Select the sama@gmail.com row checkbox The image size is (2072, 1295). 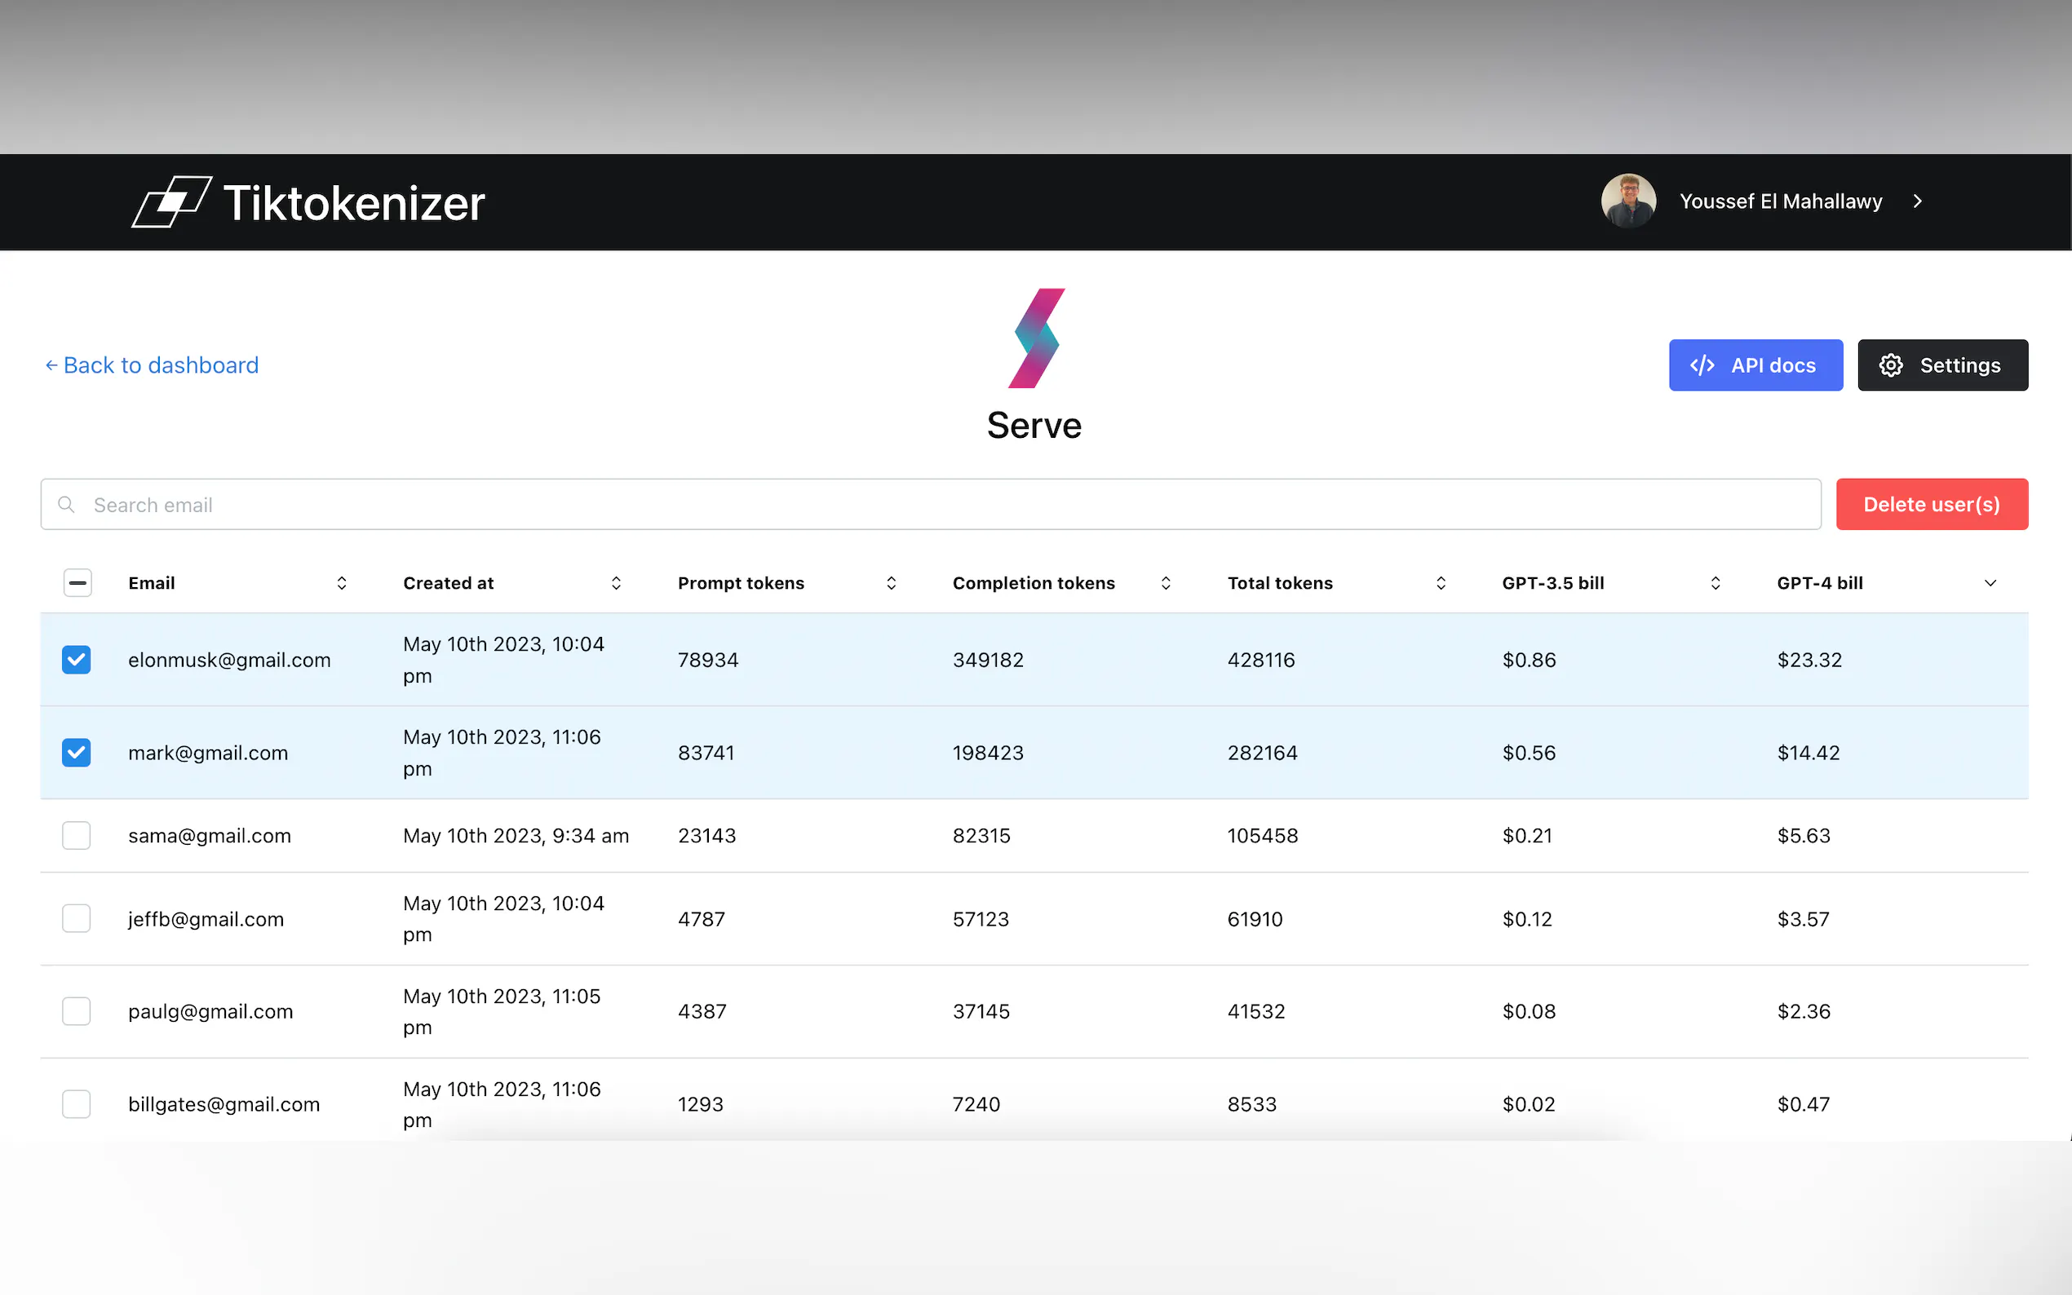click(76, 835)
